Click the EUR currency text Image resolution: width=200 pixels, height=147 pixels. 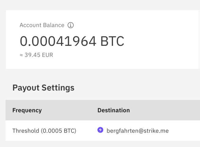click(48, 55)
